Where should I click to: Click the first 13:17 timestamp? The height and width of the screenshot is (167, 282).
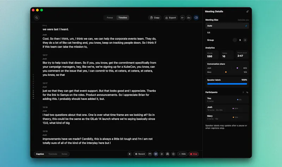click(x=45, y=55)
